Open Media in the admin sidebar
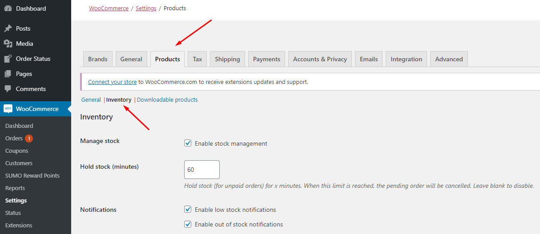The height and width of the screenshot is (234, 540). point(36,44)
